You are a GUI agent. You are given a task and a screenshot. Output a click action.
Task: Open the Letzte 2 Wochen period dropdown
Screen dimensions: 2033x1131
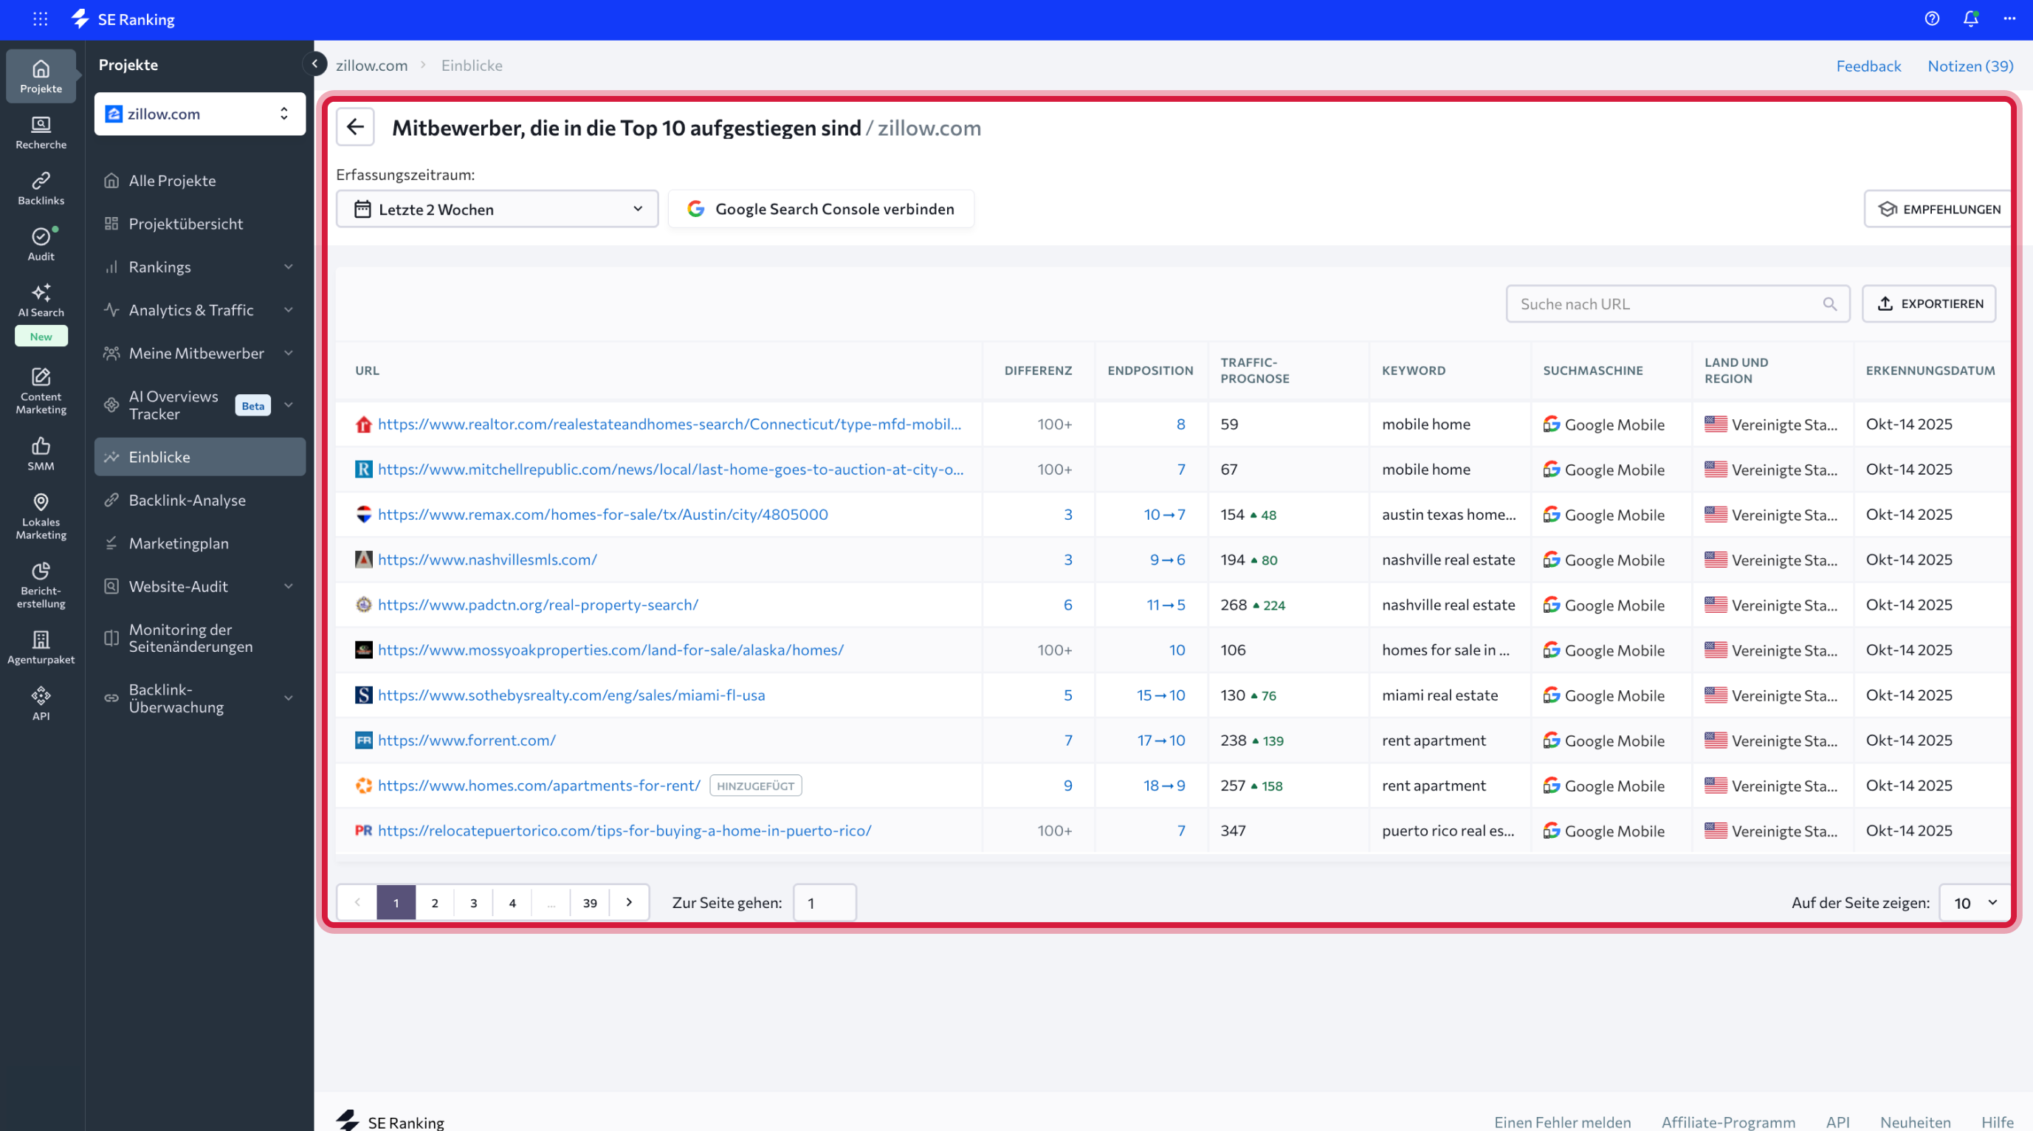496,209
